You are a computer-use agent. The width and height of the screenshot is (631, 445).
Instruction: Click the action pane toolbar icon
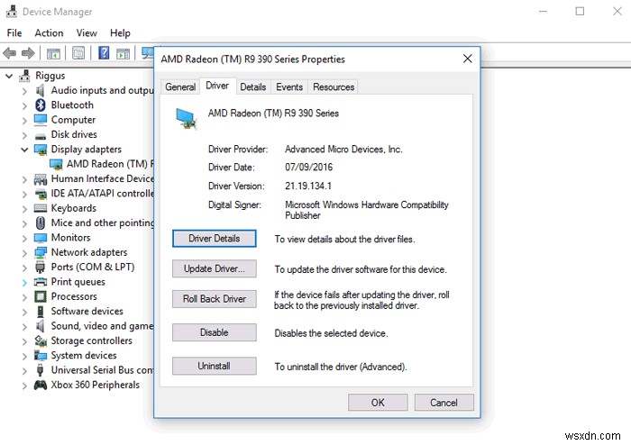click(123, 53)
